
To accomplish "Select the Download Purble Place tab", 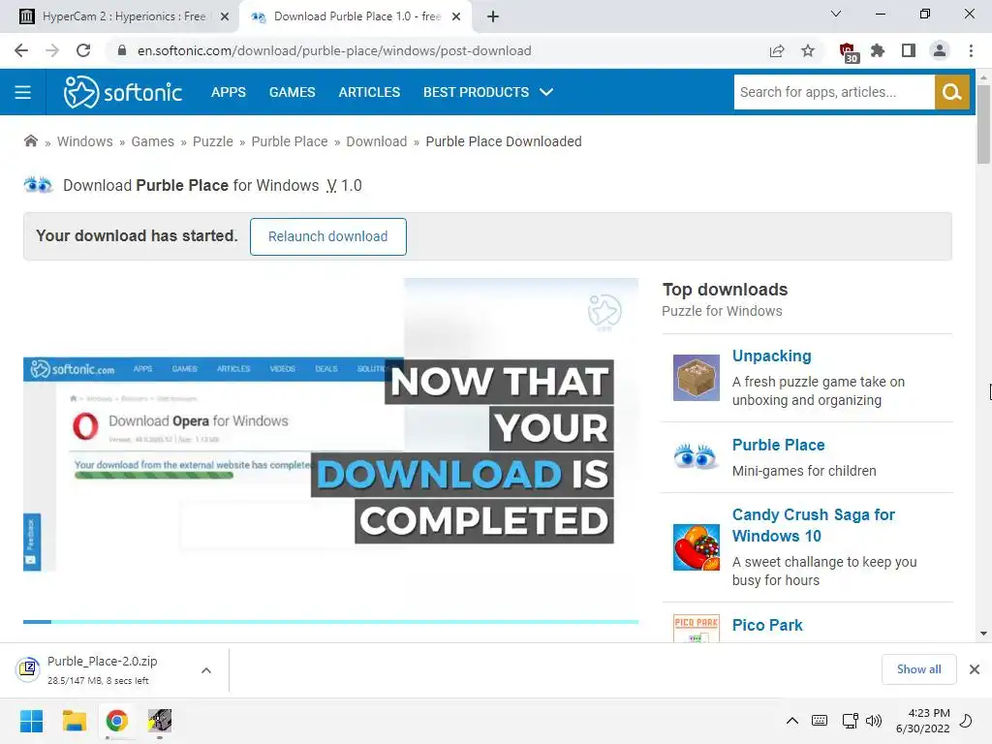I will point(355,17).
